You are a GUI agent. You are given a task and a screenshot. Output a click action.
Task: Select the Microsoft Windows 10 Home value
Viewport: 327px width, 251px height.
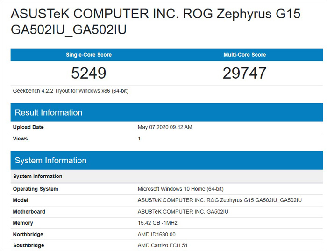click(180, 189)
